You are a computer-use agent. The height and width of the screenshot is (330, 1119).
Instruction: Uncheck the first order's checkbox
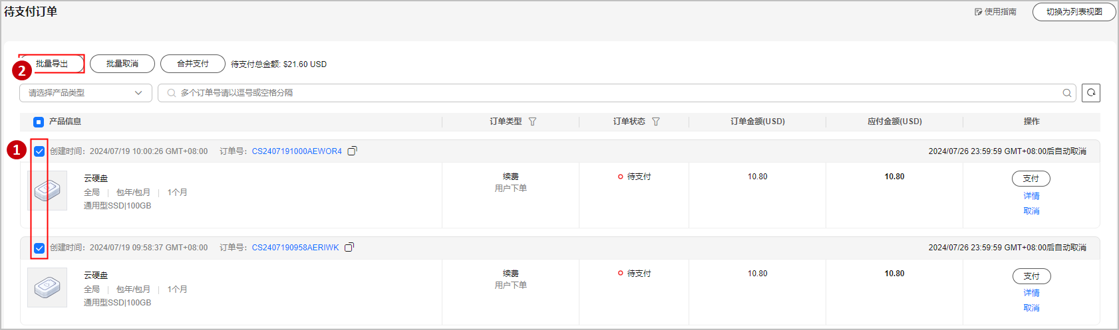tap(39, 151)
